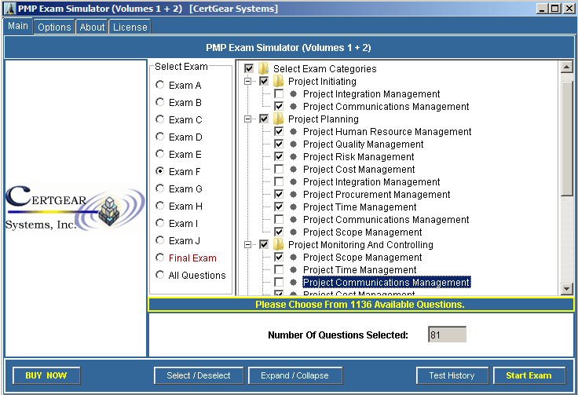Click the folder icon beside Project Monitoring And Controlling
Image resolution: width=578 pixels, height=395 pixels.
coord(278,244)
